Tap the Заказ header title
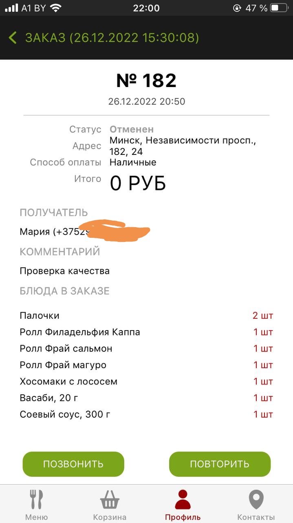Screen dimensions: 293x523 click(112, 38)
